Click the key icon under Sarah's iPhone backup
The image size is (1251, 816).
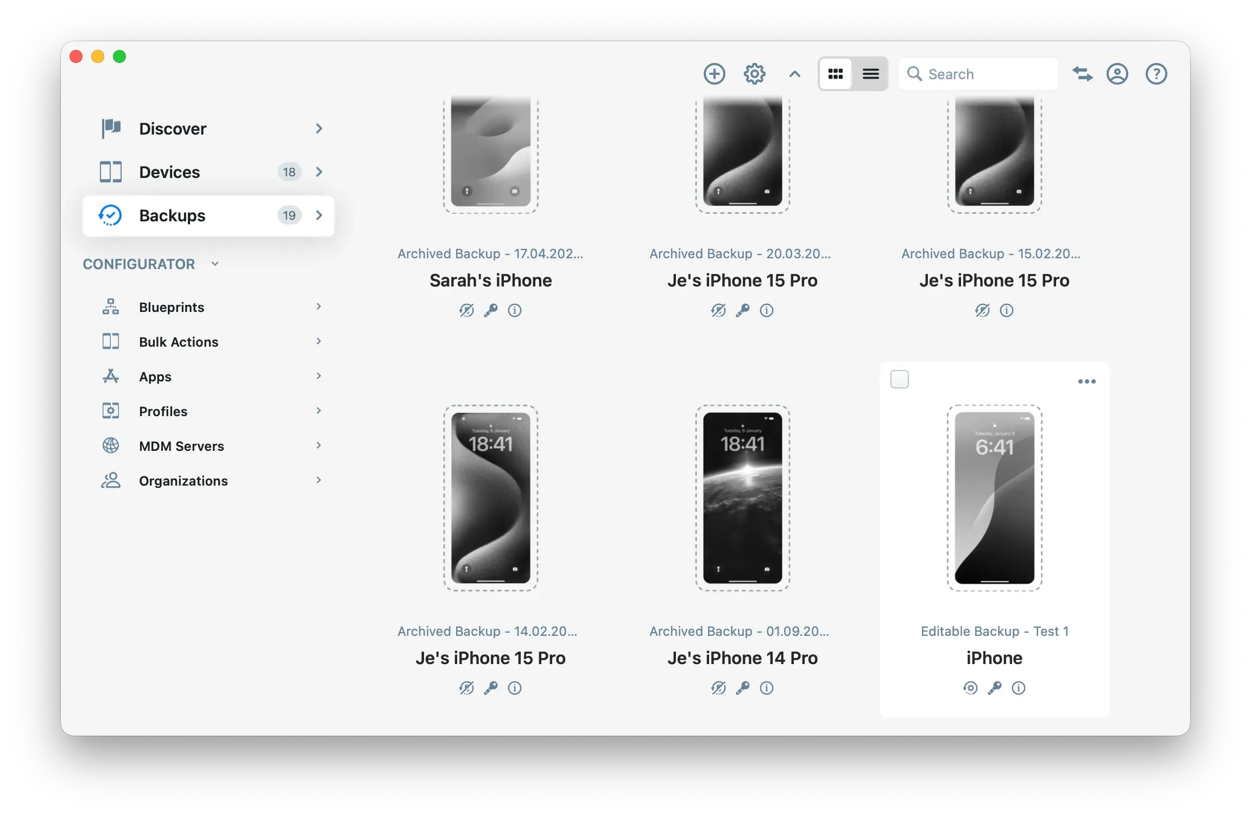pyautogui.click(x=491, y=310)
